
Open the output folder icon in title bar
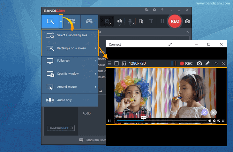[147, 10]
